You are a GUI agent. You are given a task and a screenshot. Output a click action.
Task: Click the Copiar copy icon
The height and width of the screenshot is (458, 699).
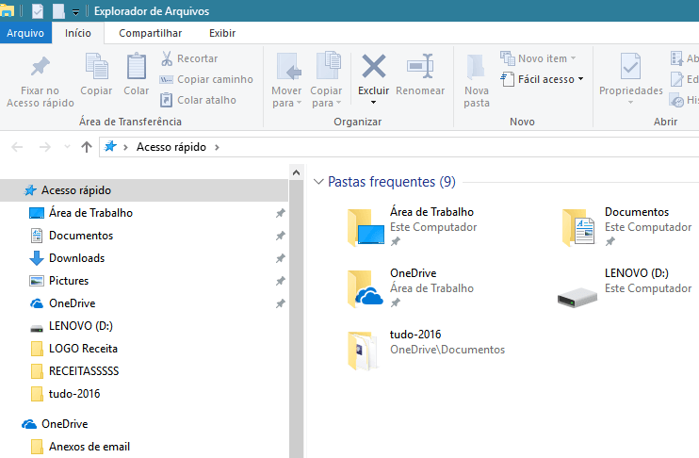click(96, 68)
